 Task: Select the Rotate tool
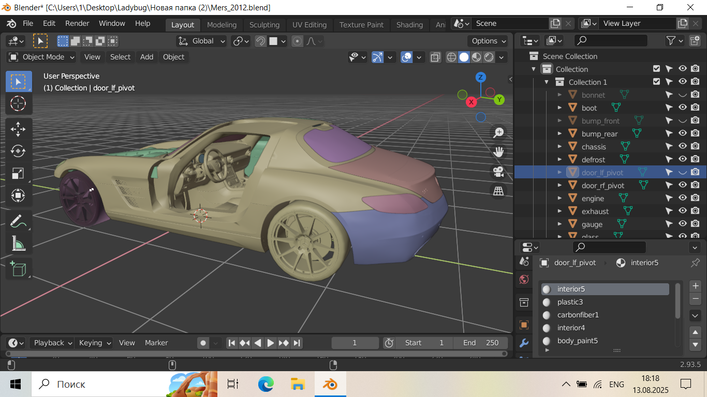pos(18,151)
